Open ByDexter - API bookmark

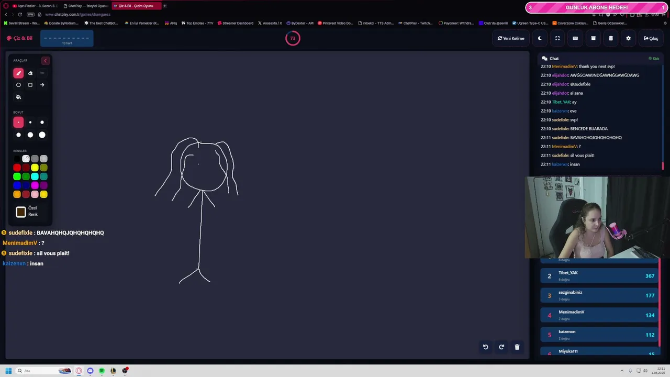(x=300, y=23)
